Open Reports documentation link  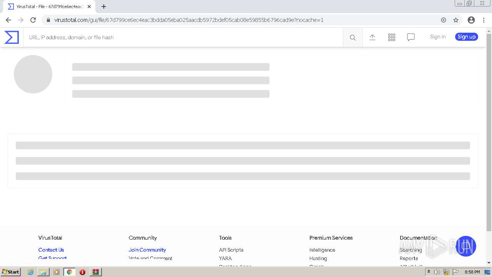click(x=409, y=258)
